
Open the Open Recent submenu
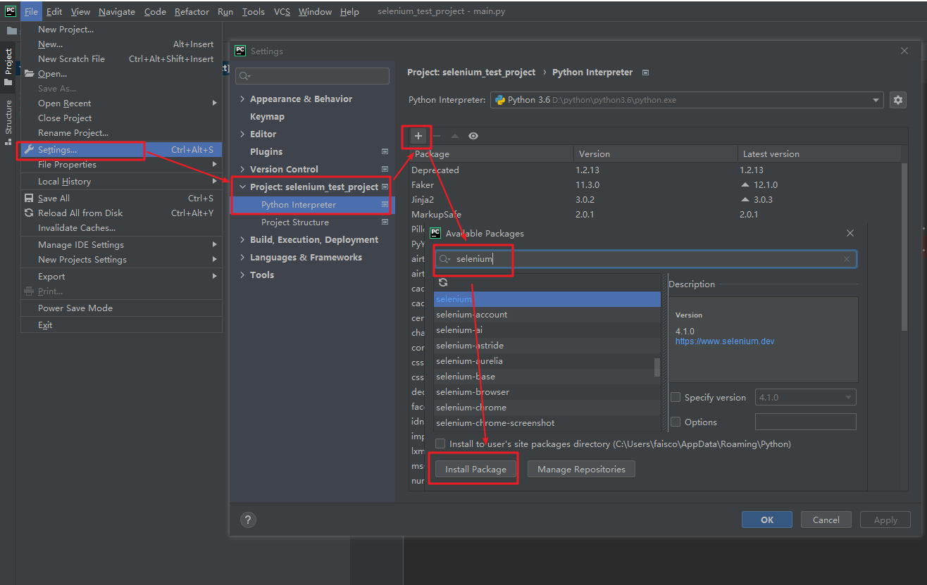click(x=121, y=103)
